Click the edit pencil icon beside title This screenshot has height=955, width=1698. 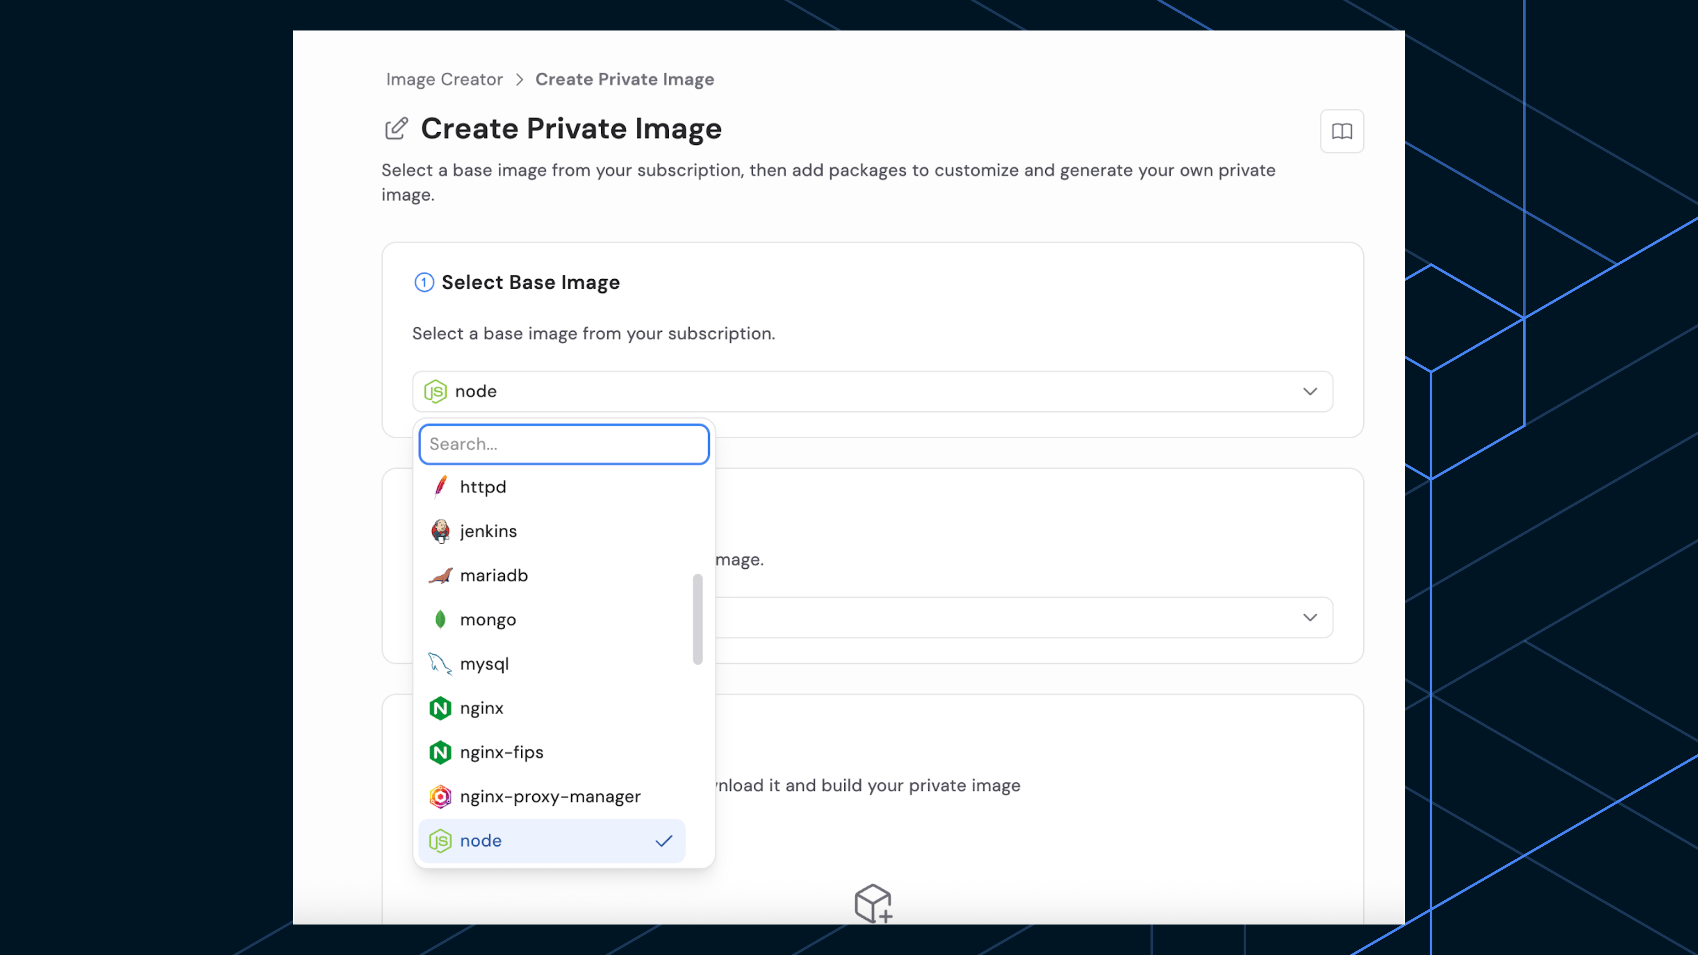click(x=396, y=129)
